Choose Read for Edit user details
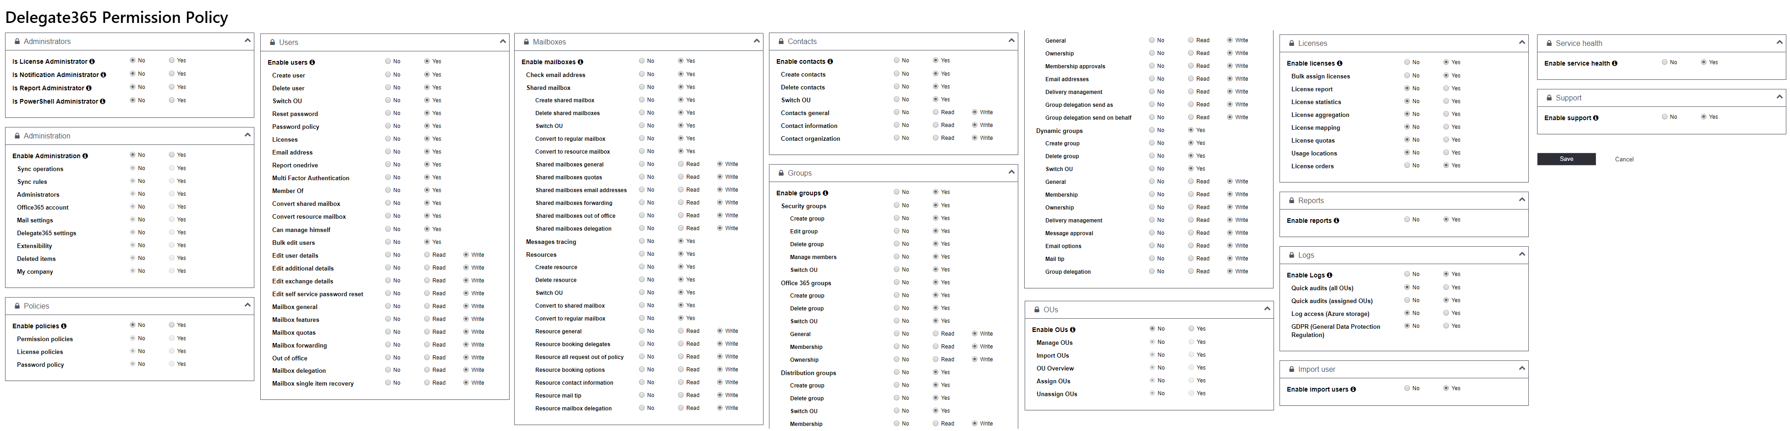Screen dimensions: 1790x431 427,255
